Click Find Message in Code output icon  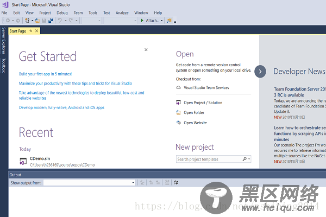tap(142, 182)
